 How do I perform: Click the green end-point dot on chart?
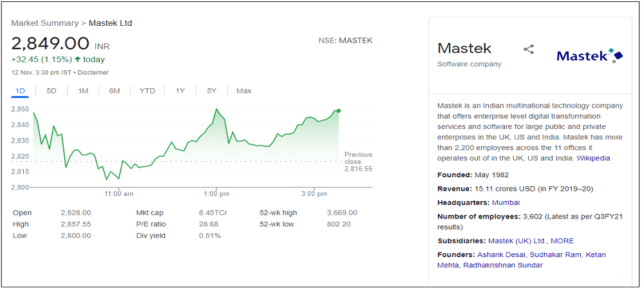(x=339, y=110)
